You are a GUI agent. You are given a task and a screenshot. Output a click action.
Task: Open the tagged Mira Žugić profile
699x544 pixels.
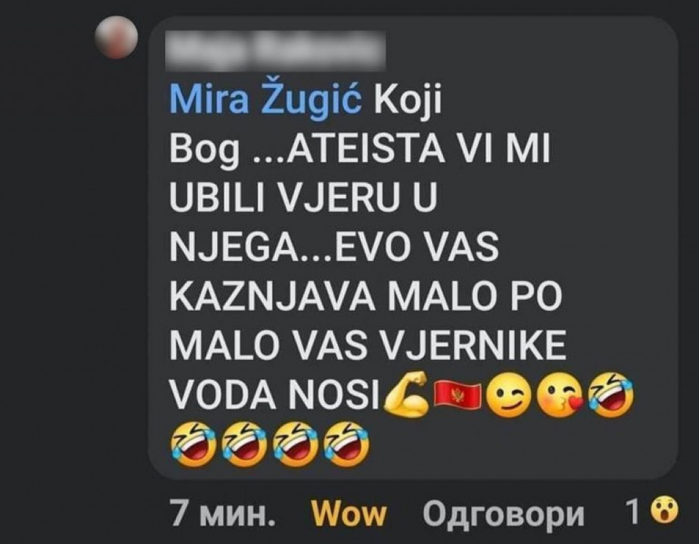click(x=266, y=100)
